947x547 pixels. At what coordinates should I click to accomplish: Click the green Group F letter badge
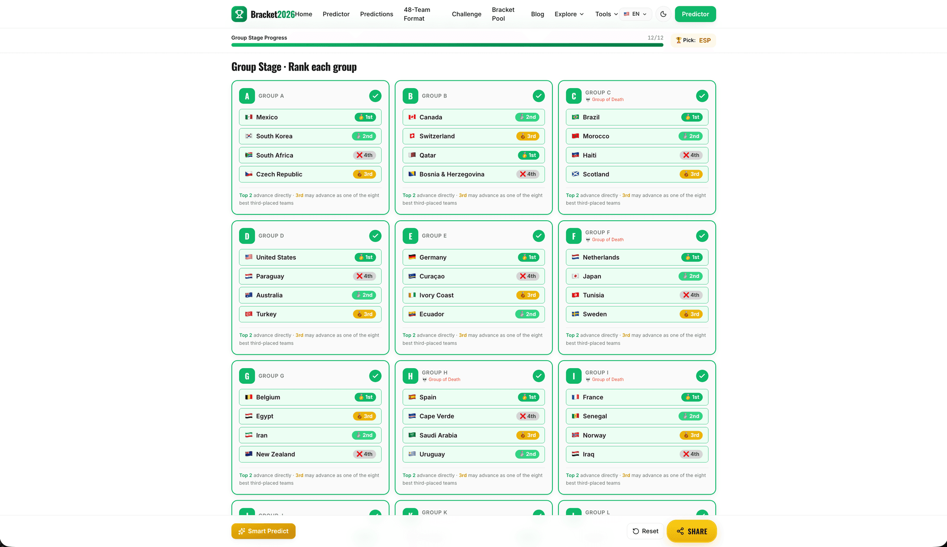(574, 236)
